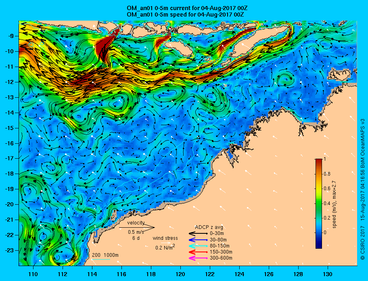Click the longitude axis label '114'

click(x=92, y=274)
